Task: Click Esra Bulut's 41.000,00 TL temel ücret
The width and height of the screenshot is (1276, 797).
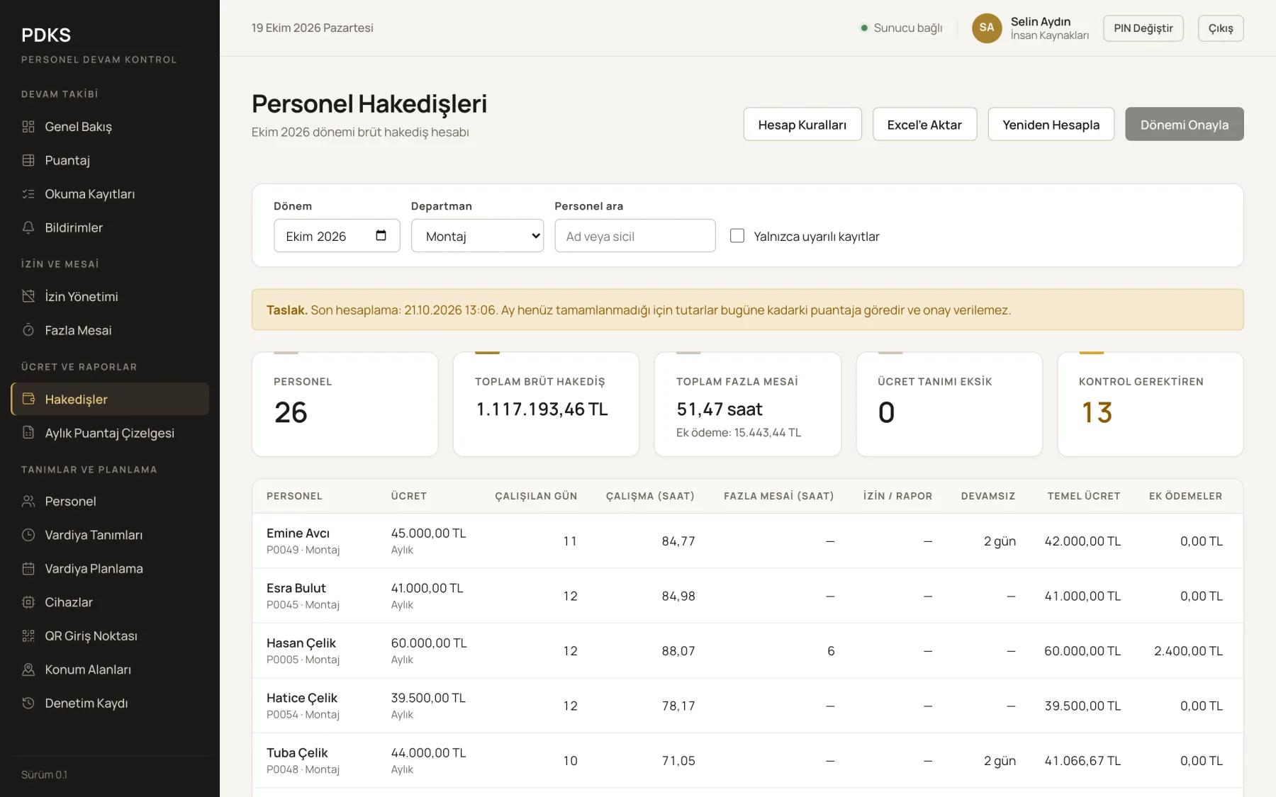Action: click(x=1082, y=596)
